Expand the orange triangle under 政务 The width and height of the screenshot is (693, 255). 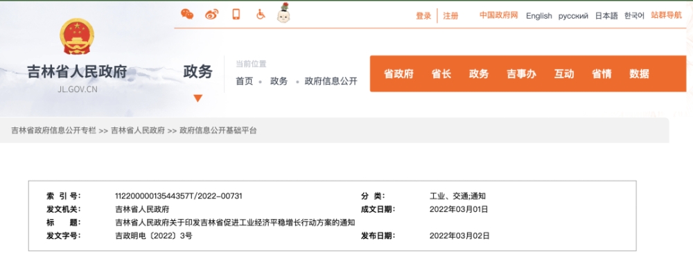pos(198,98)
